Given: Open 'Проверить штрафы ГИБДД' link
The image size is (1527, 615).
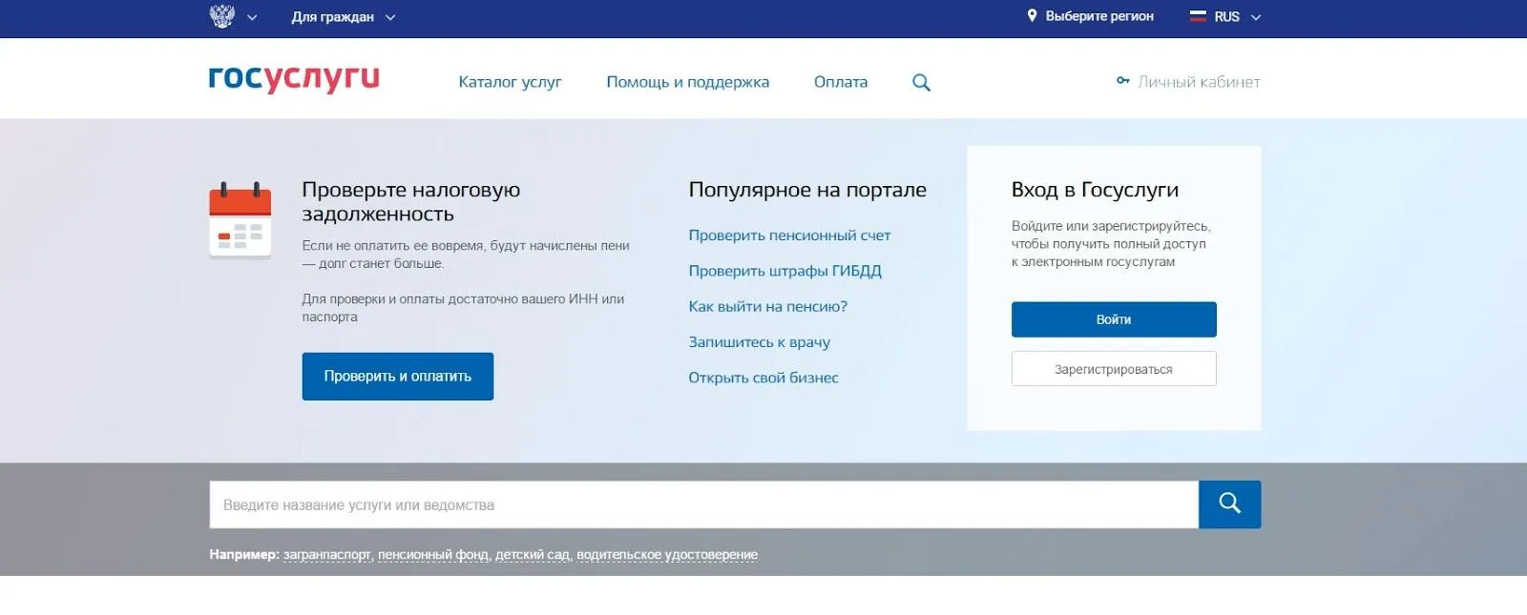Looking at the screenshot, I should 784,271.
